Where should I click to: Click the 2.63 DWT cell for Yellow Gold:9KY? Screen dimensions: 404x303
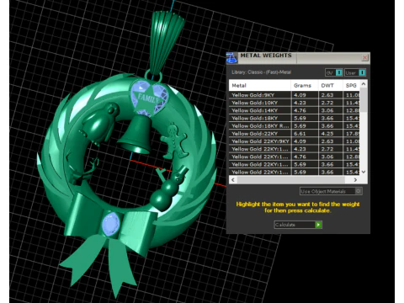coord(331,95)
